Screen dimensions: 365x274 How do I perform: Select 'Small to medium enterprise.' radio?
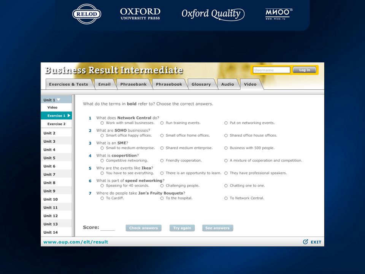102,148
